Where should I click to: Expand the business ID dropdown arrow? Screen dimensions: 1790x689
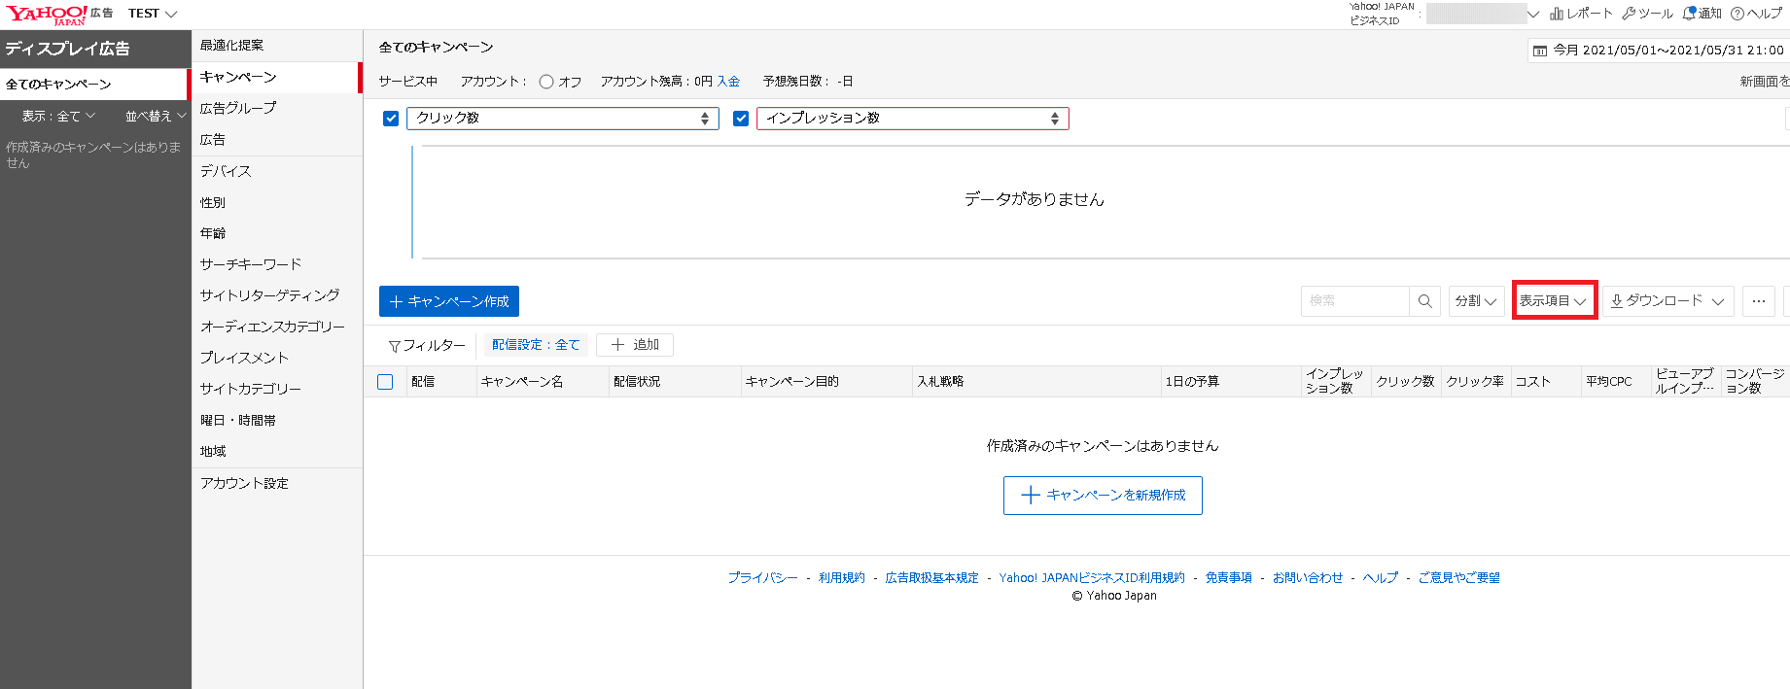(x=1533, y=14)
